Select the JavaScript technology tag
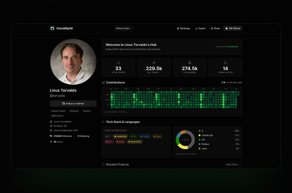This screenshot has width=292, height=193. pyautogui.click(x=120, y=136)
